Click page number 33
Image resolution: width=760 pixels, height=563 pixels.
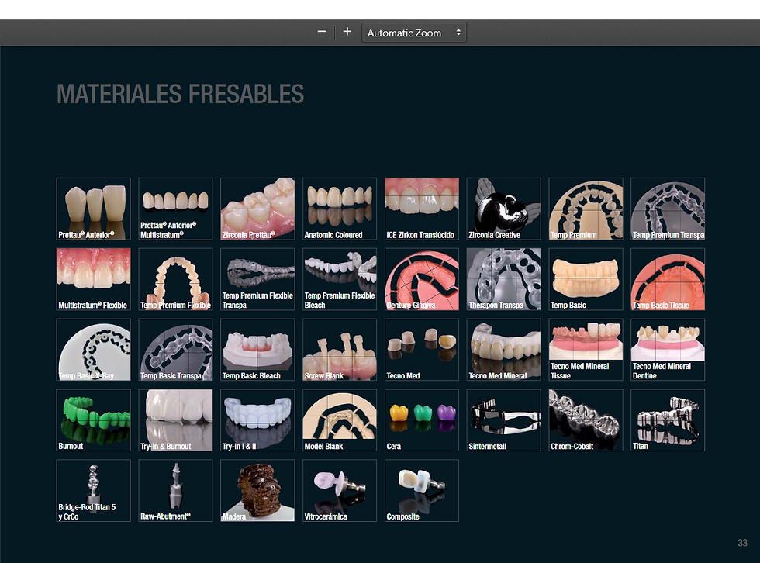742,543
